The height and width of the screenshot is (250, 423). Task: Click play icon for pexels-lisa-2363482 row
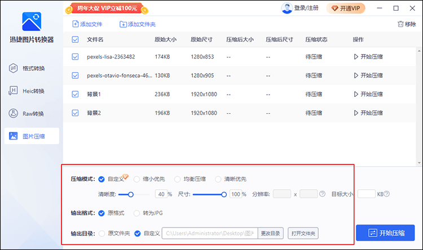click(355, 57)
